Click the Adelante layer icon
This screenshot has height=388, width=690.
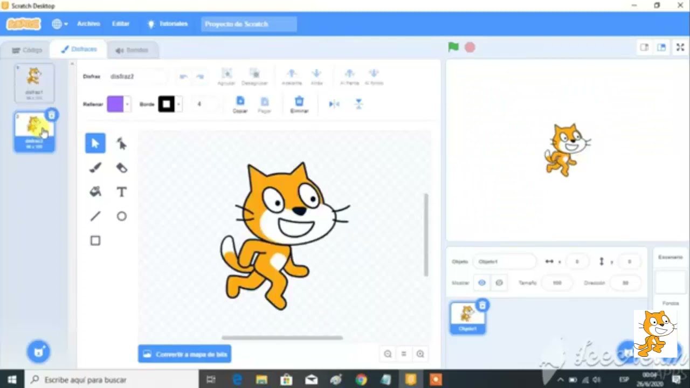tap(292, 73)
